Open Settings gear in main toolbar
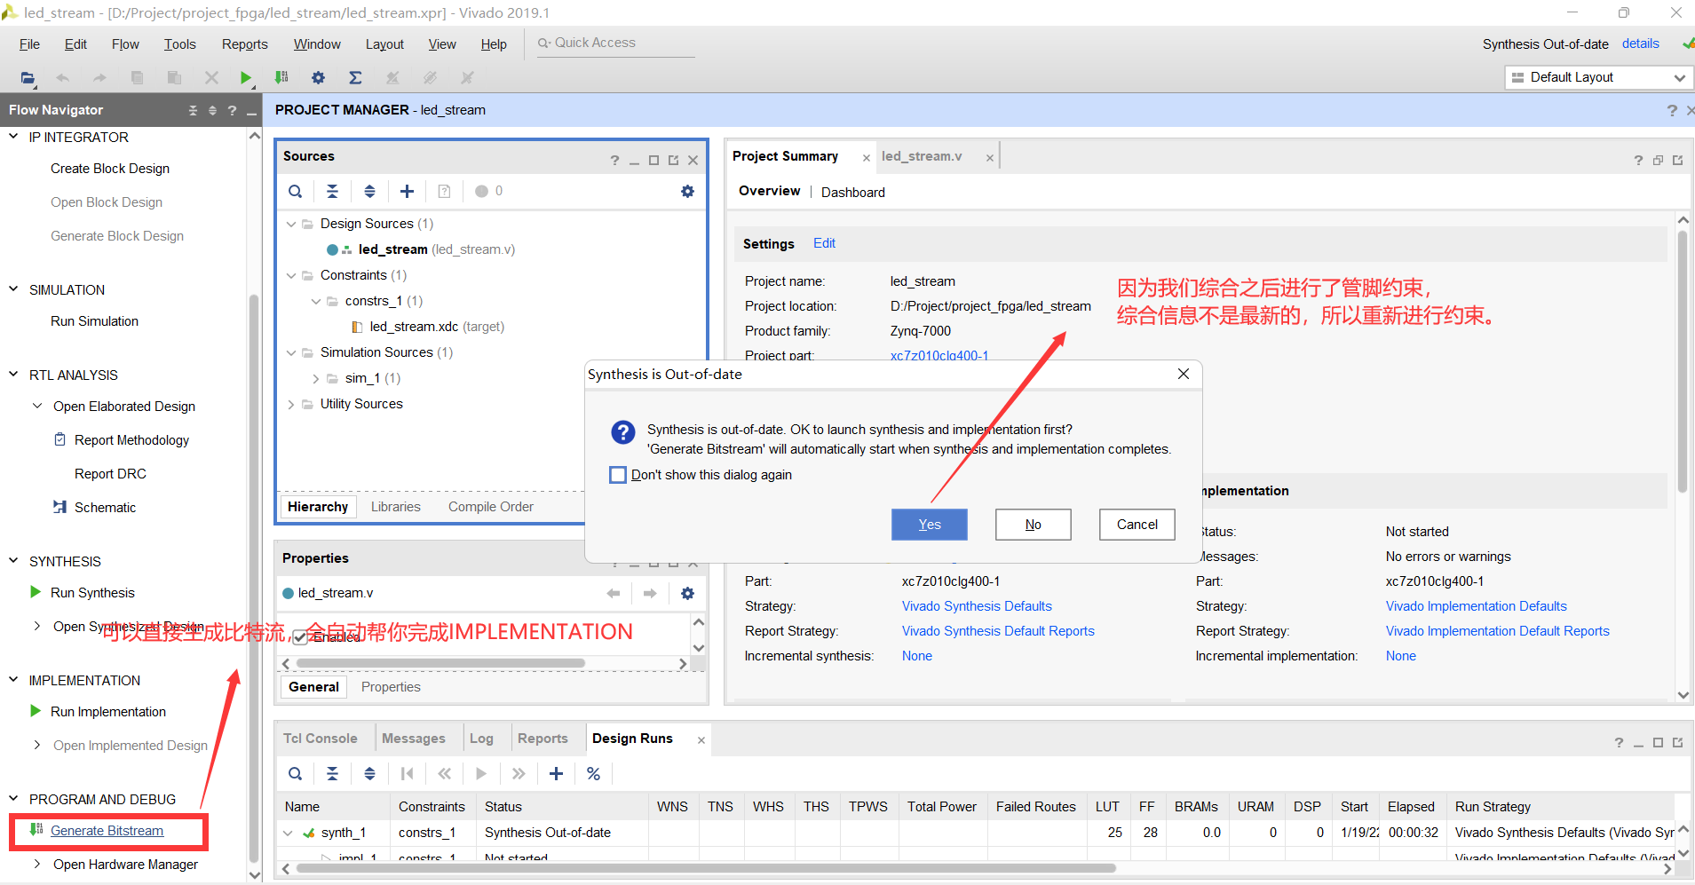Screen dimensions: 1695x885 [x=318, y=78]
